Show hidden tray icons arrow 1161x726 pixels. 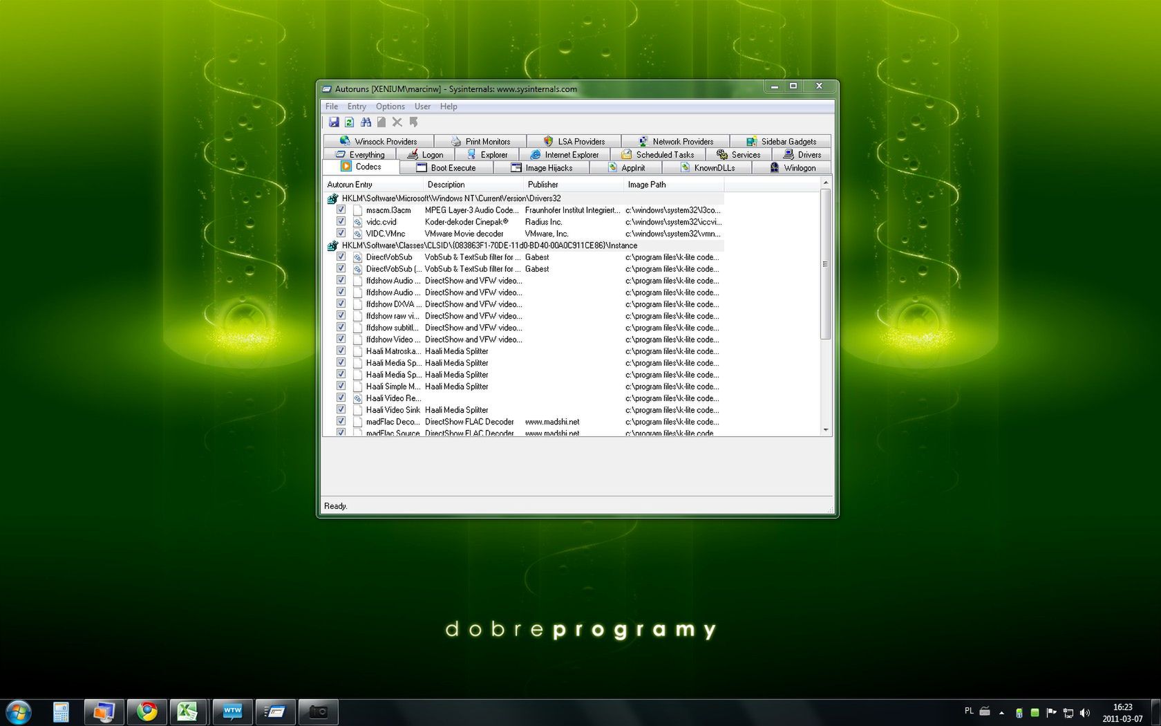click(1001, 713)
